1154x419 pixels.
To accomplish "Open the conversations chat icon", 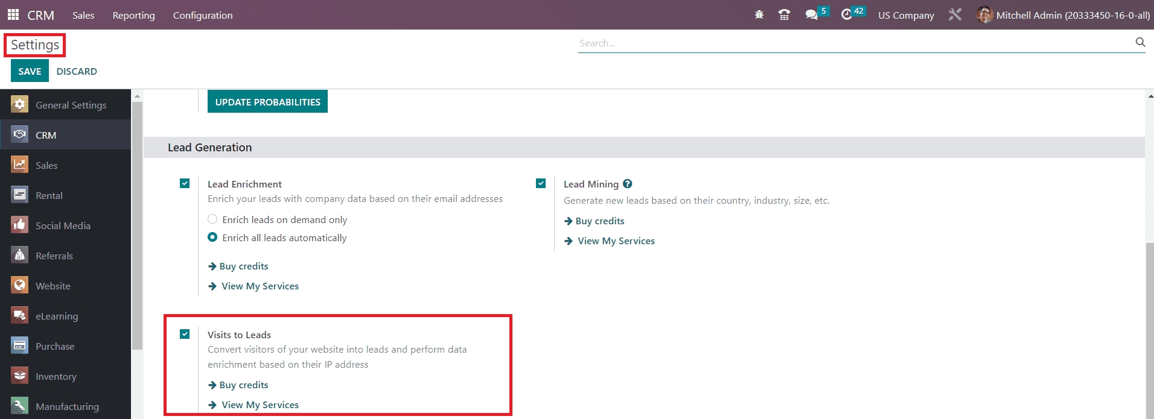I will coord(812,15).
